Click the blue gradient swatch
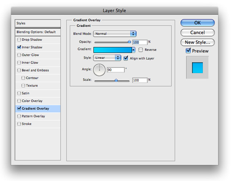 tap(113, 50)
